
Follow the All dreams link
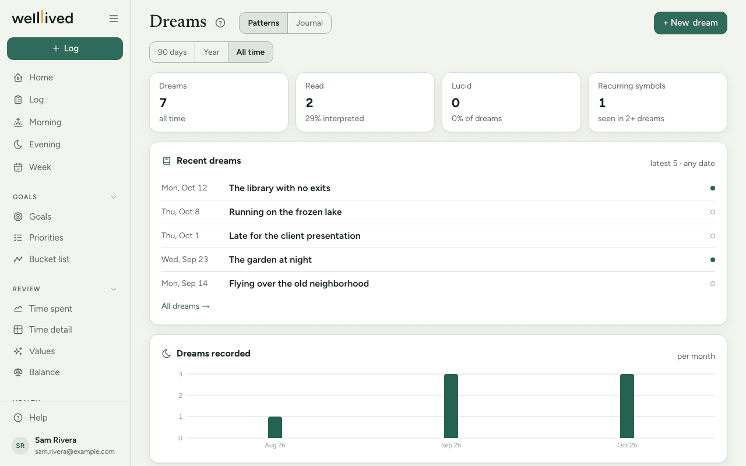point(185,306)
